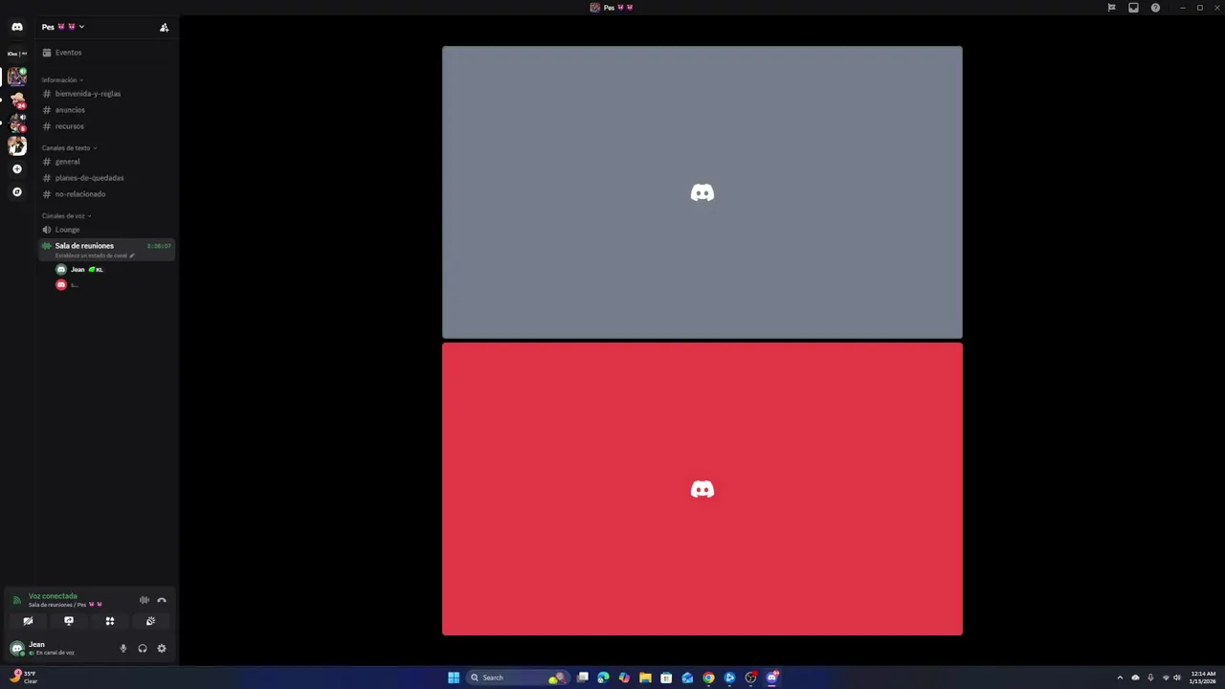Open activities launcher icon

tap(110, 621)
